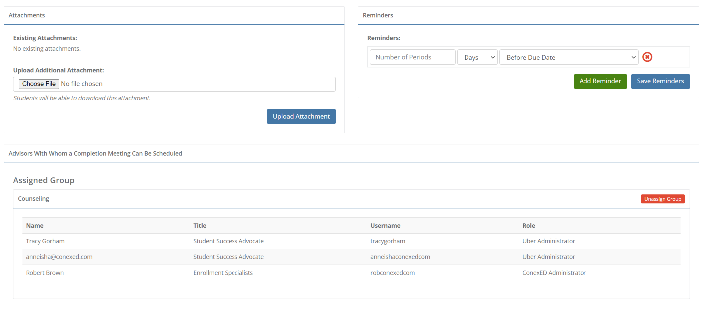Click the Attachments panel header
The width and height of the screenshot is (701, 313).
click(27, 15)
